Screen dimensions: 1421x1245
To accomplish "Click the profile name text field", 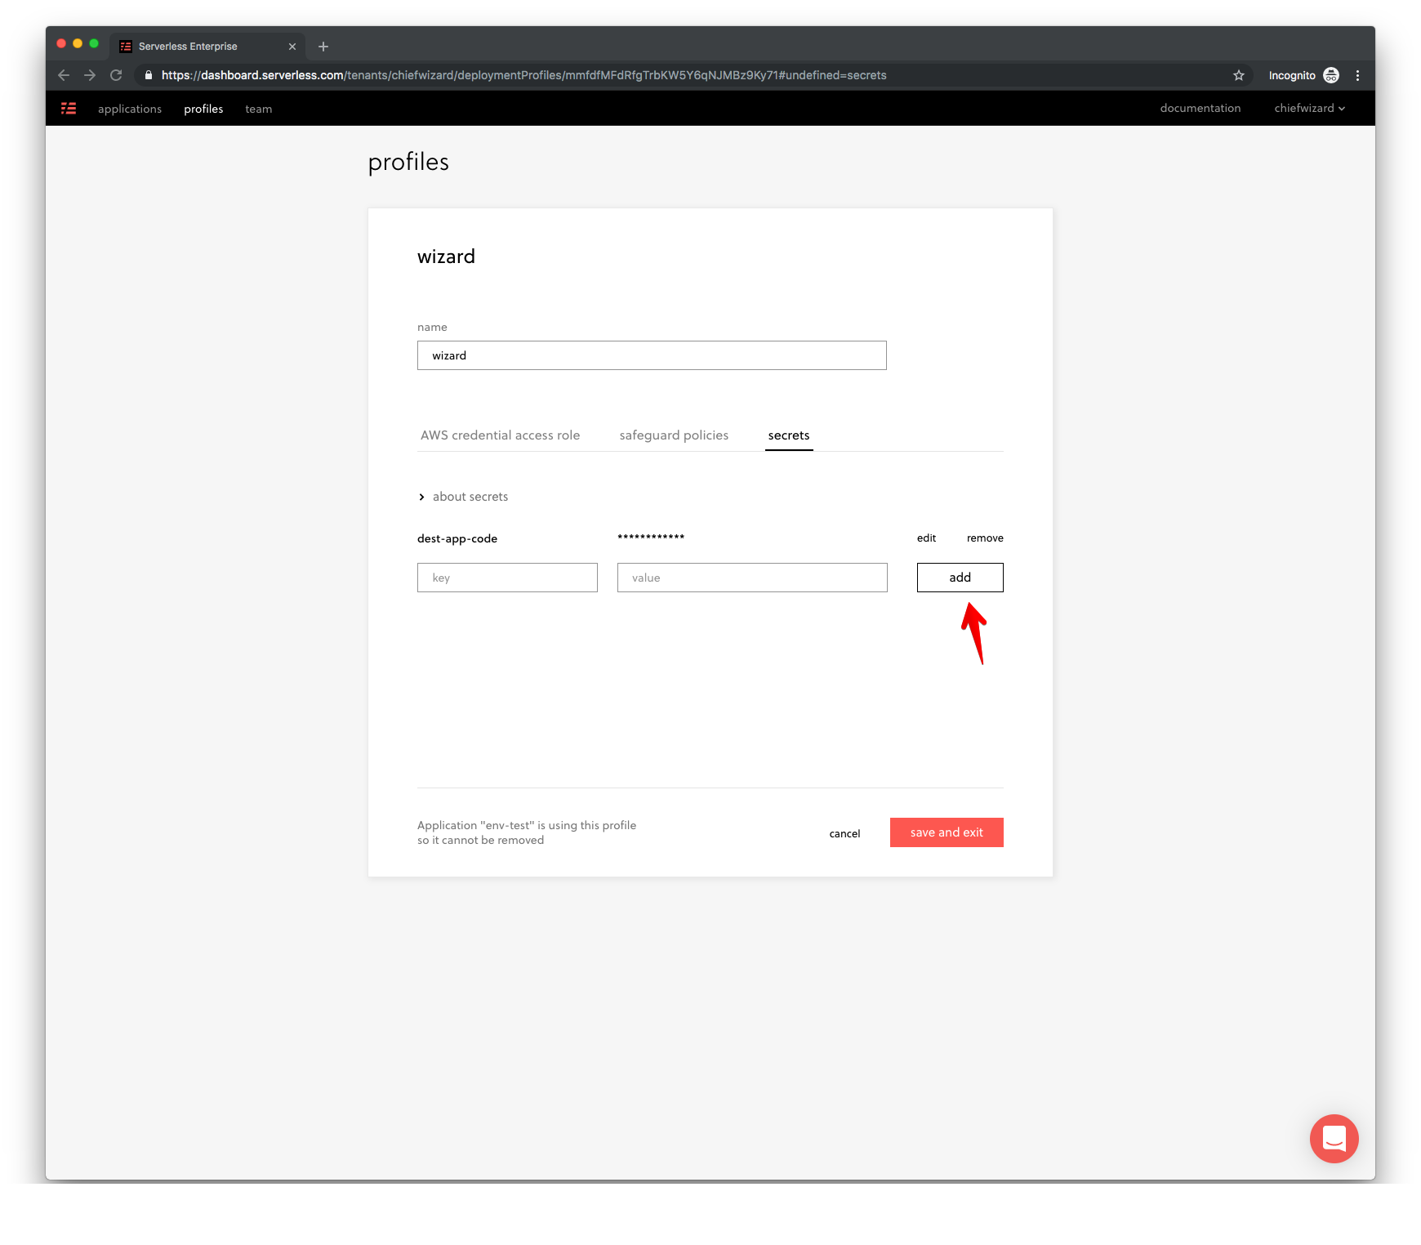I will [x=652, y=355].
